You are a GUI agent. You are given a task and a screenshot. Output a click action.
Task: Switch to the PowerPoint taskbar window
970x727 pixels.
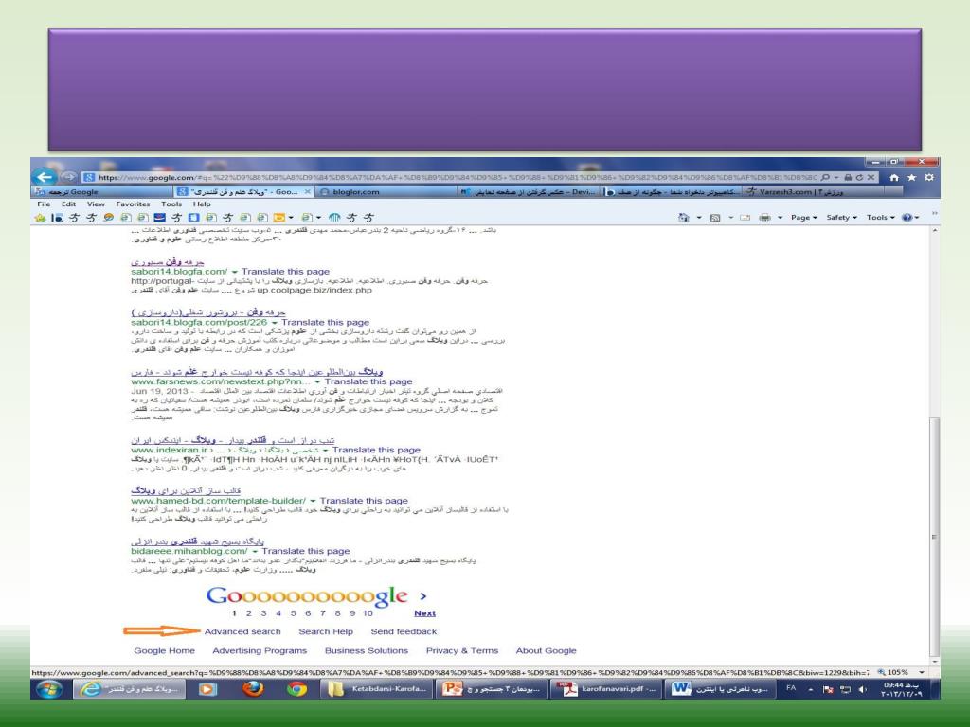(x=492, y=689)
